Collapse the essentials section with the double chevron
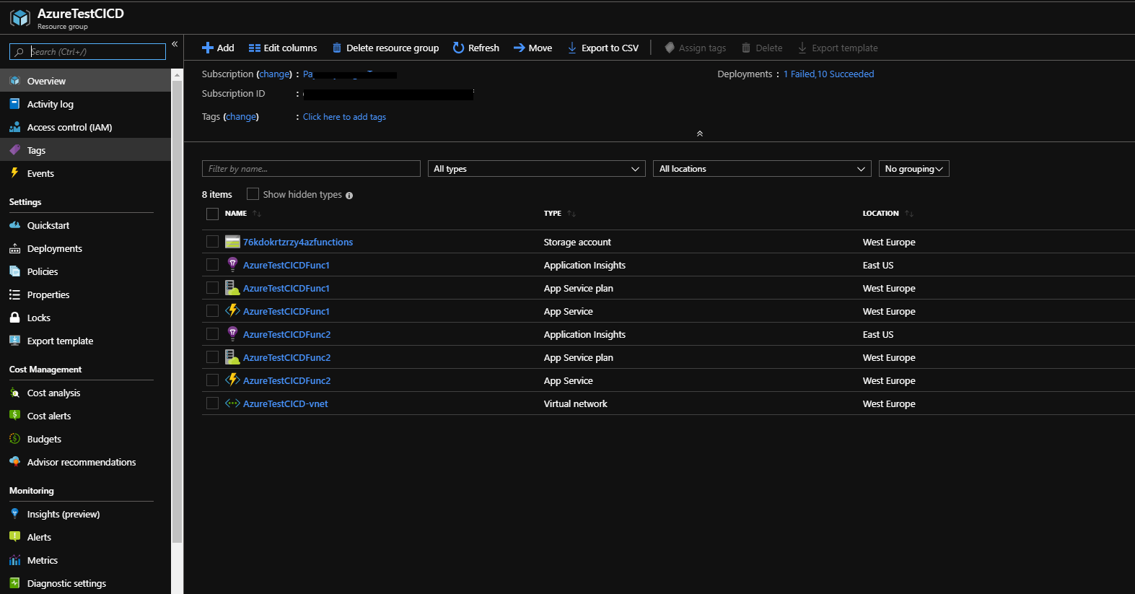Image resolution: width=1135 pixels, height=594 pixels. [x=699, y=134]
